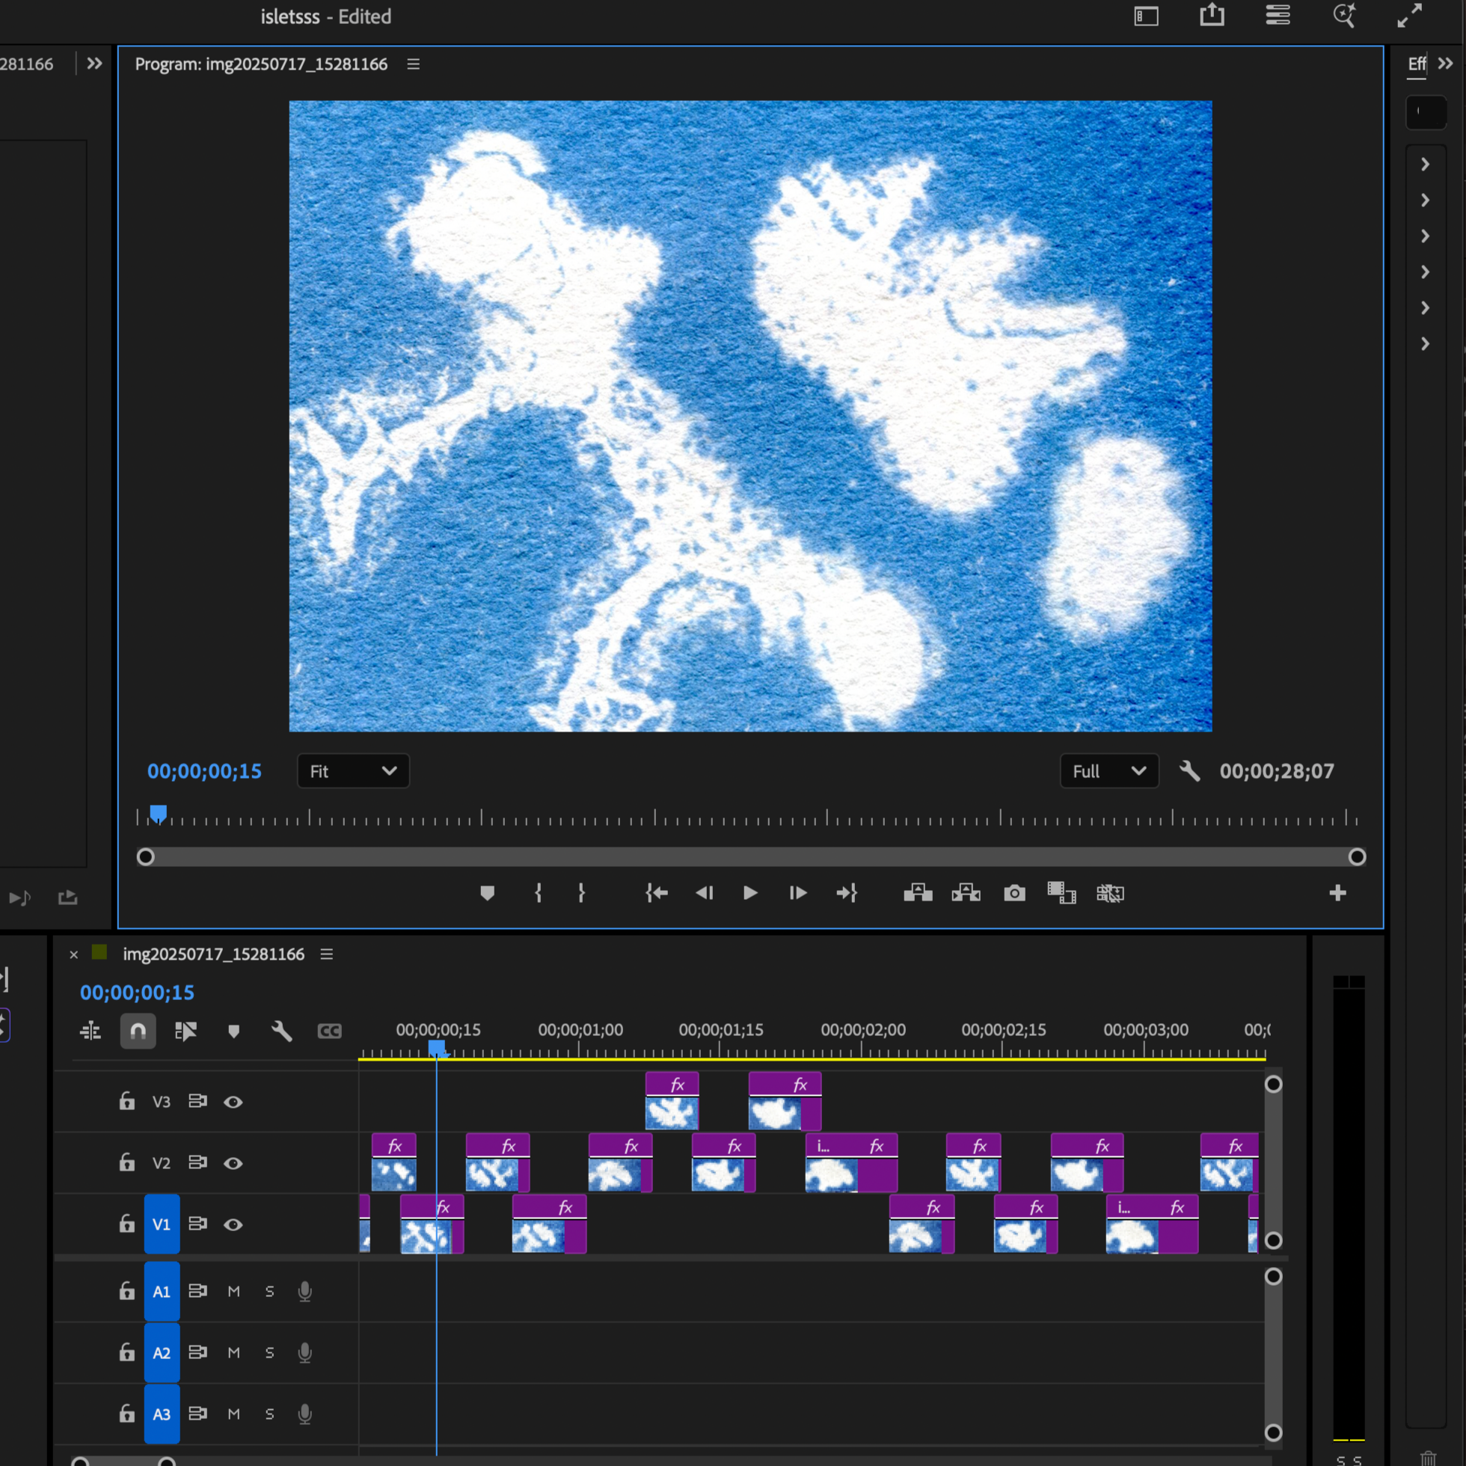Click the program monitor zoom scroll bar

[749, 857]
